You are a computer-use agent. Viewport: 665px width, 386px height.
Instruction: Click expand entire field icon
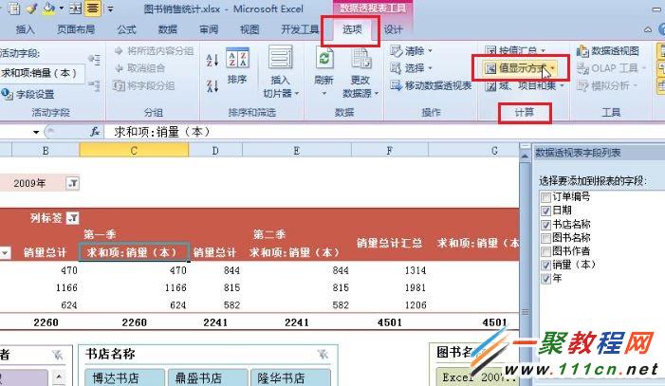94,60
